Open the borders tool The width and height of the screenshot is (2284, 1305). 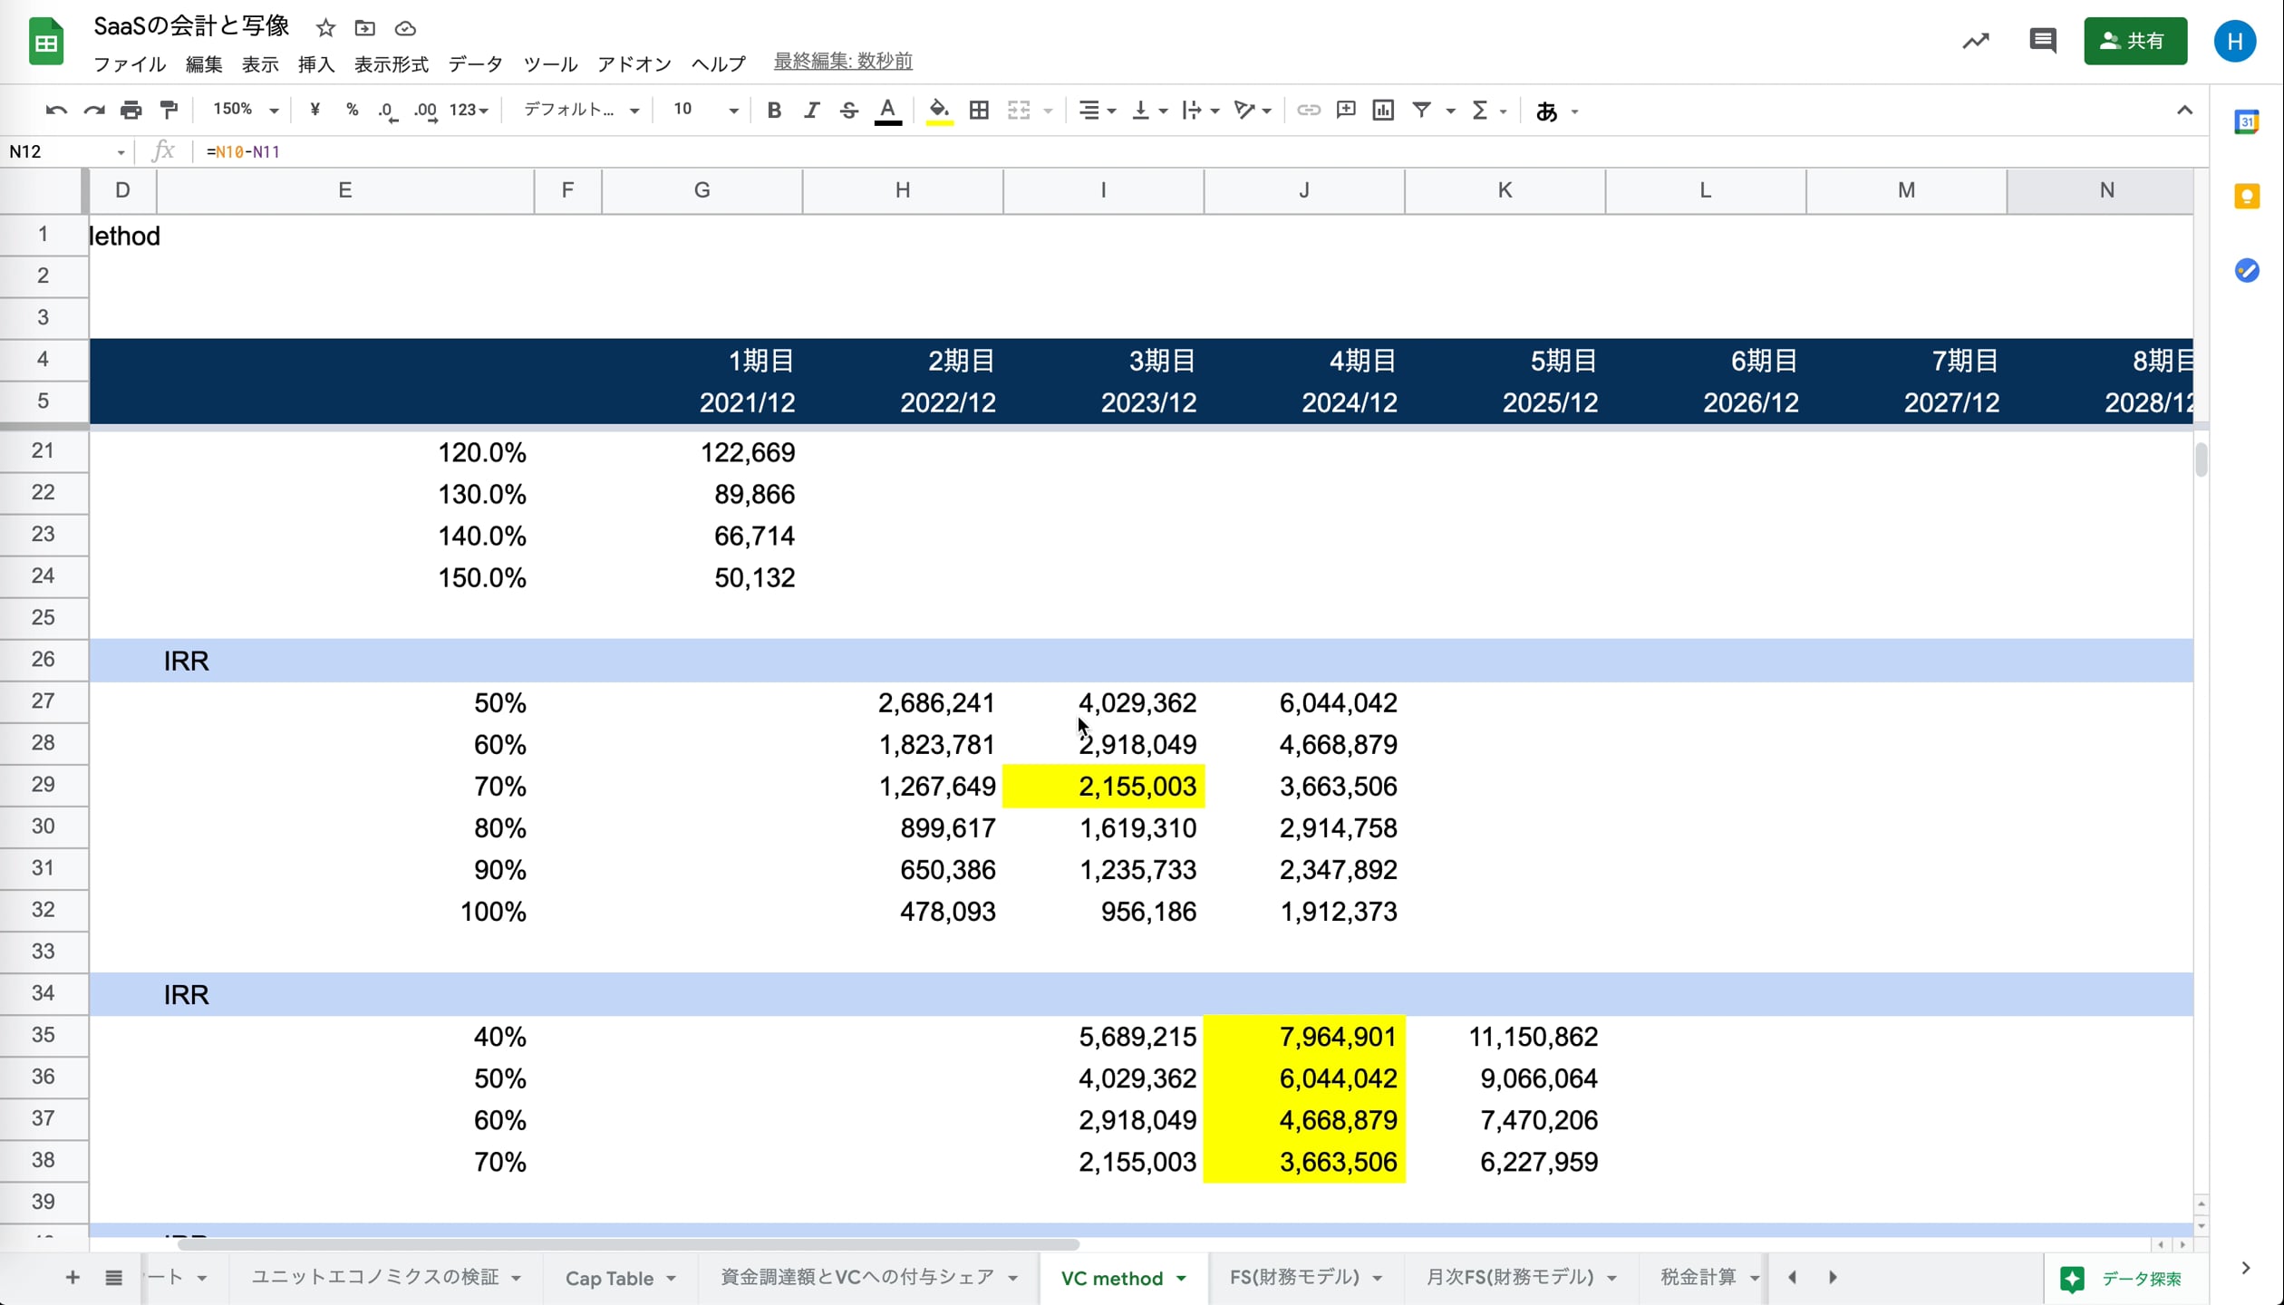(979, 111)
